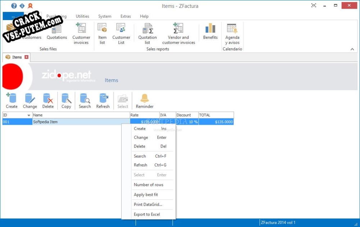Select the '10 %' discount cell
This screenshot has height=227, width=360.
(187, 122)
